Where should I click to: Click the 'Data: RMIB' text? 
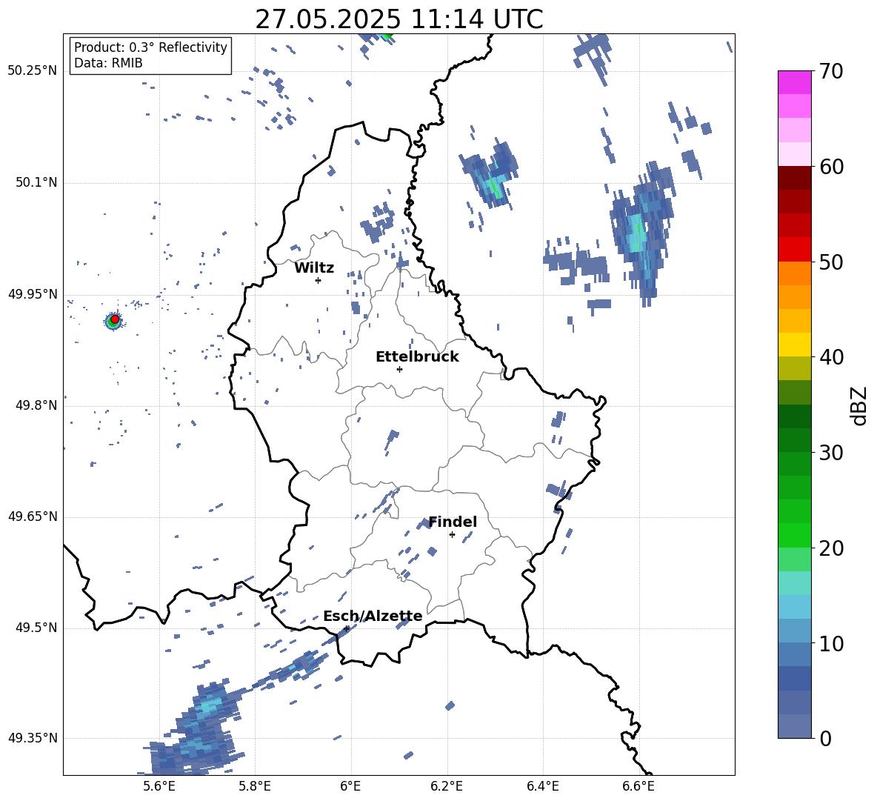[108, 63]
